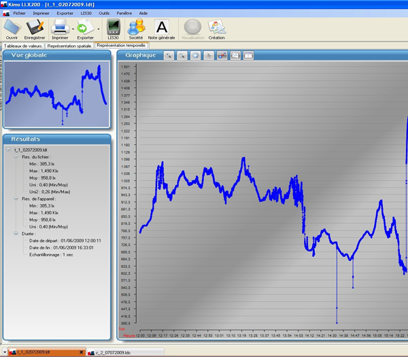Close the t_1_02072009.ldt document tab
Viewport: 408px width, 357px height.
pos(81,352)
